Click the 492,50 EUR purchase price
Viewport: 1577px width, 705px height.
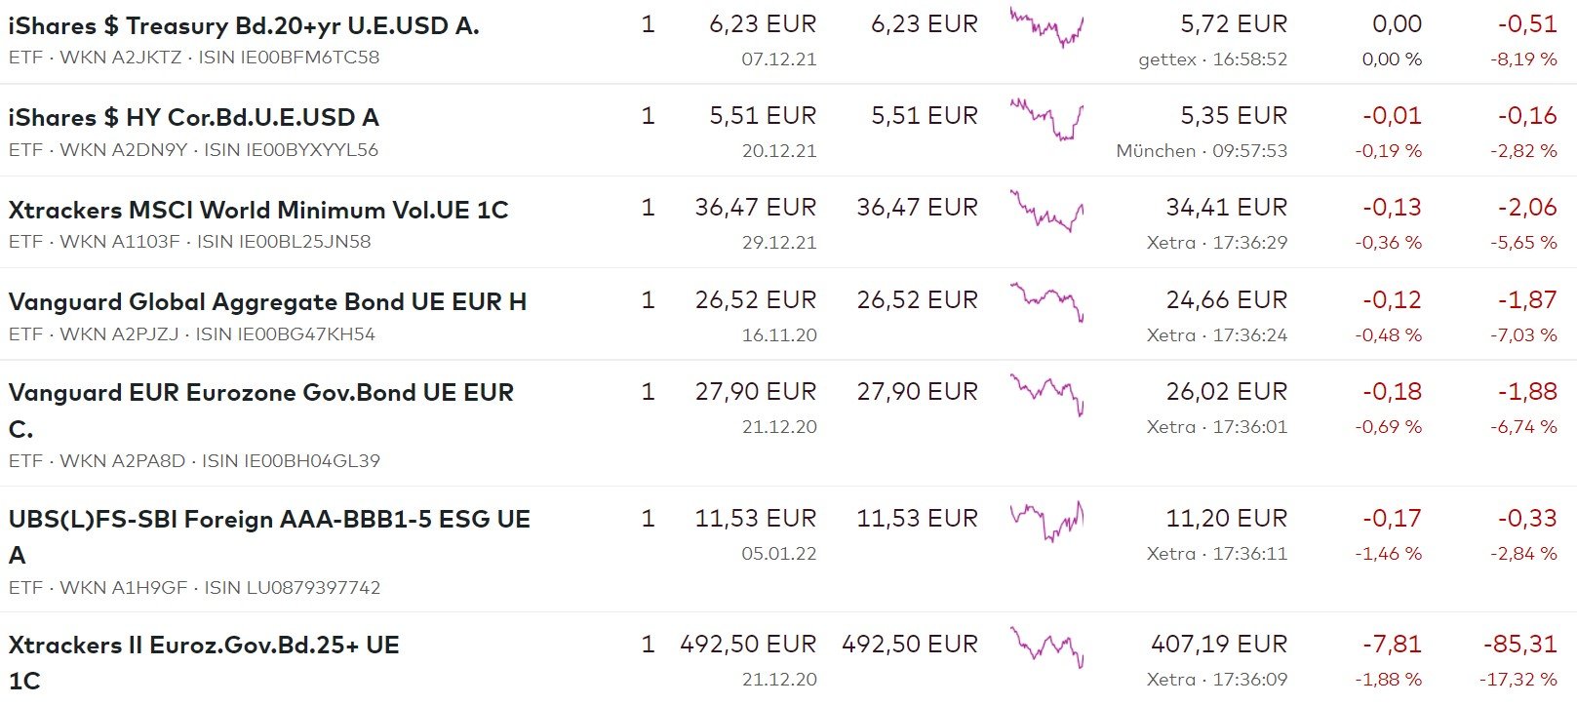[x=748, y=645]
